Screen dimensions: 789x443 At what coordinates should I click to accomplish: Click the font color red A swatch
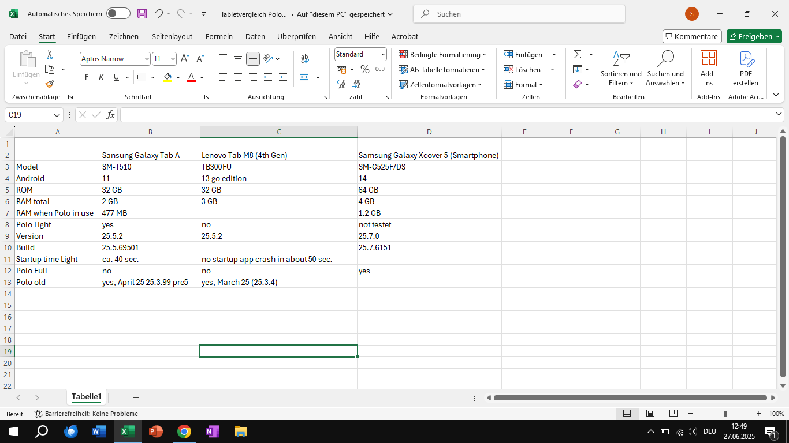click(191, 77)
